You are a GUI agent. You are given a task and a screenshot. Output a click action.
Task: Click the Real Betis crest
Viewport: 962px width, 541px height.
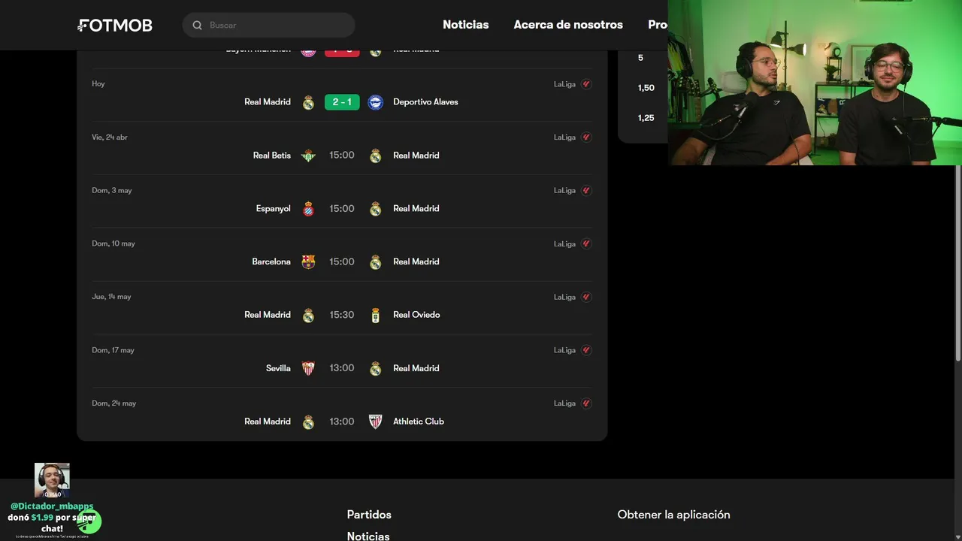[x=308, y=156]
